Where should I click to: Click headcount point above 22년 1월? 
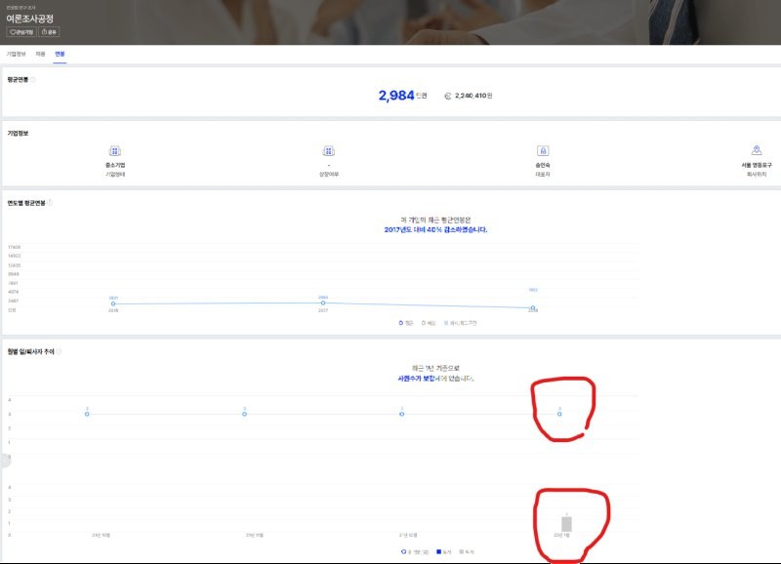(559, 414)
